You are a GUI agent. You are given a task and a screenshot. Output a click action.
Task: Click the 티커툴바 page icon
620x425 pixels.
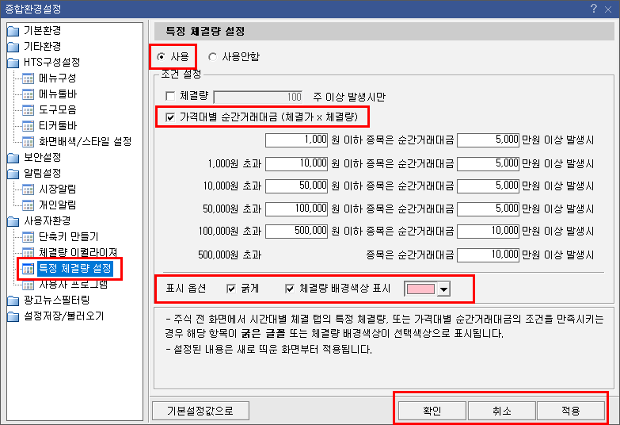pyautogui.click(x=28, y=126)
